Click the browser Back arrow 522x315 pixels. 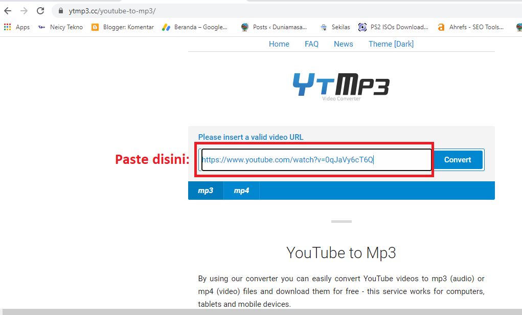[x=8, y=11]
